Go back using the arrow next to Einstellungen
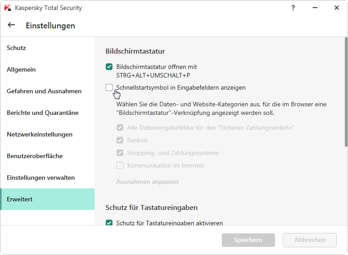Viewport: 348px width, 255px height. 11,25
